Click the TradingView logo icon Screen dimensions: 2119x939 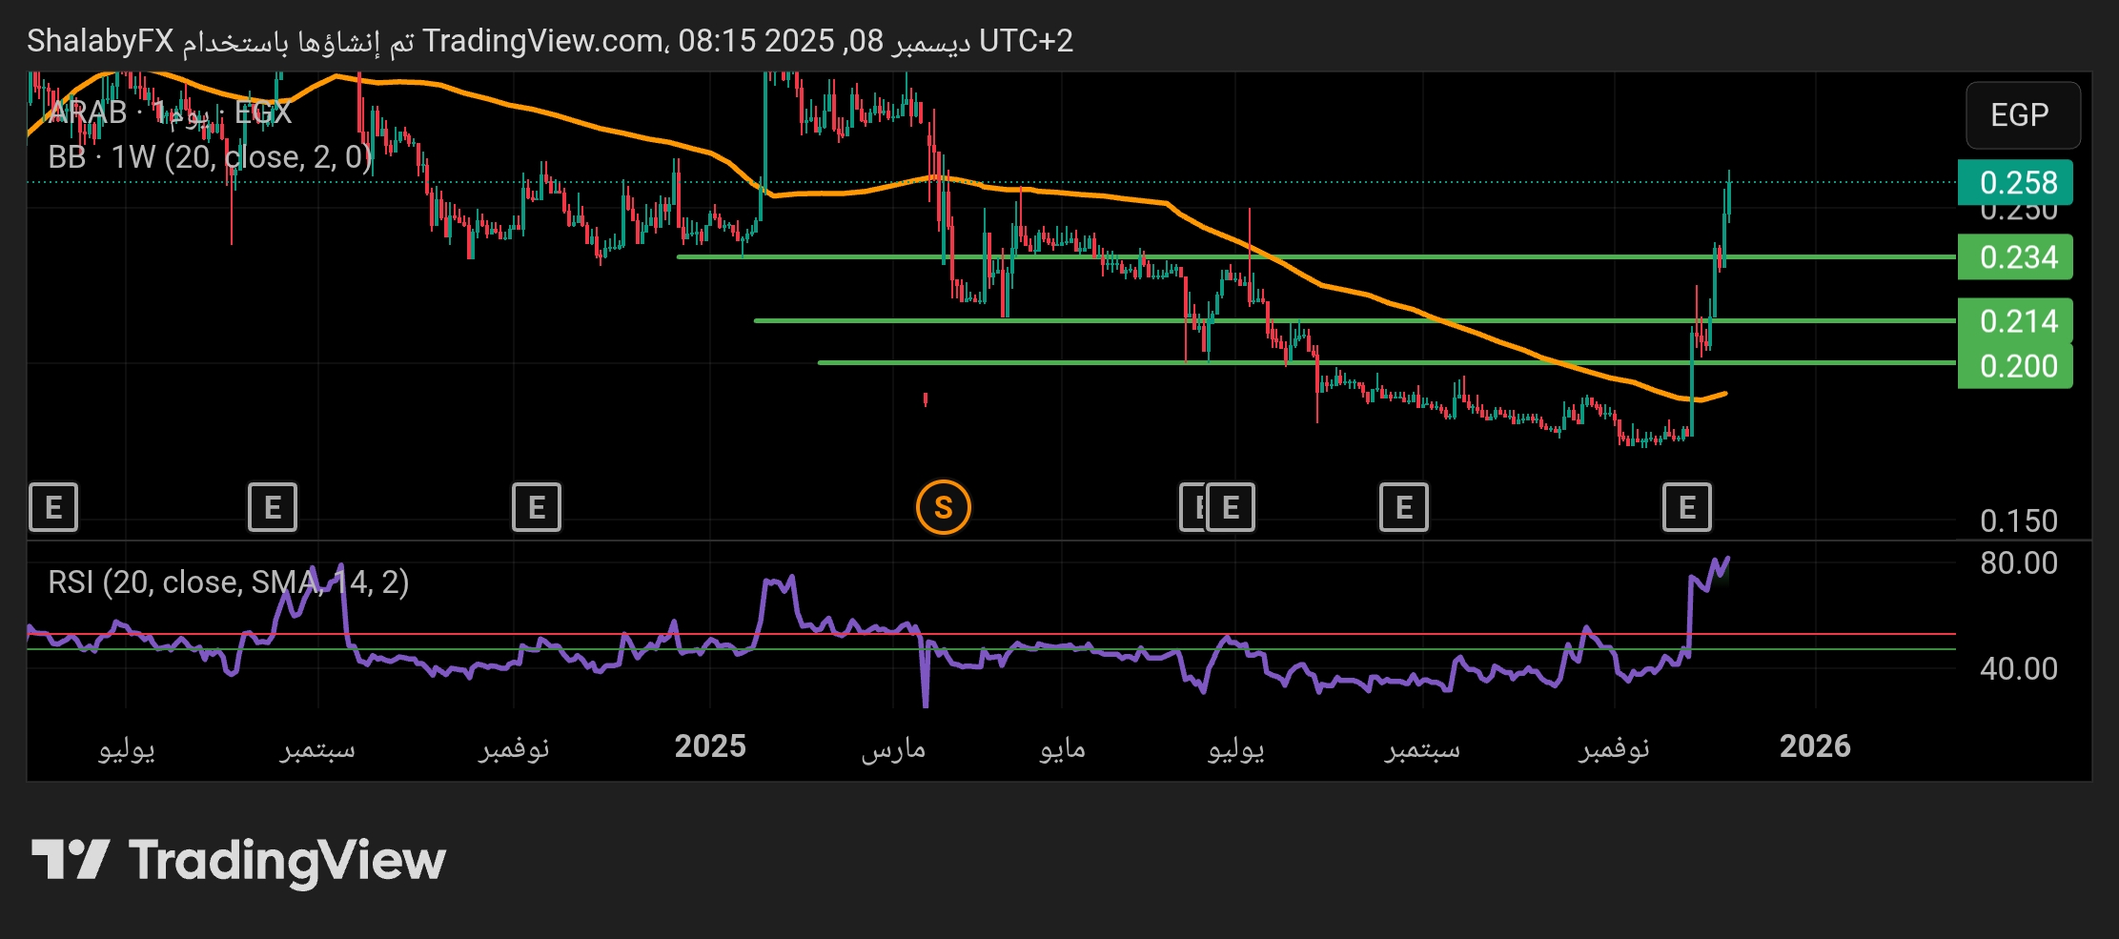70,860
